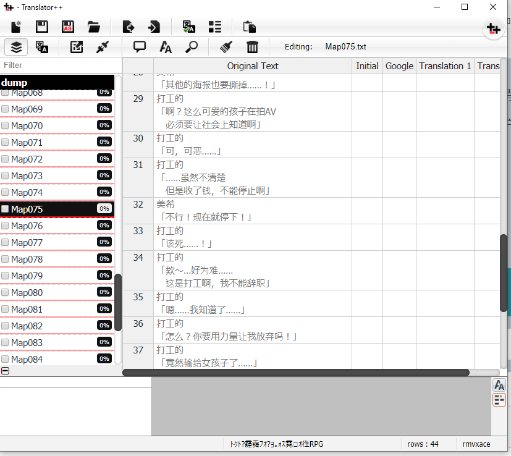Open a project using the folder icon
The width and height of the screenshot is (511, 456).
(93, 27)
